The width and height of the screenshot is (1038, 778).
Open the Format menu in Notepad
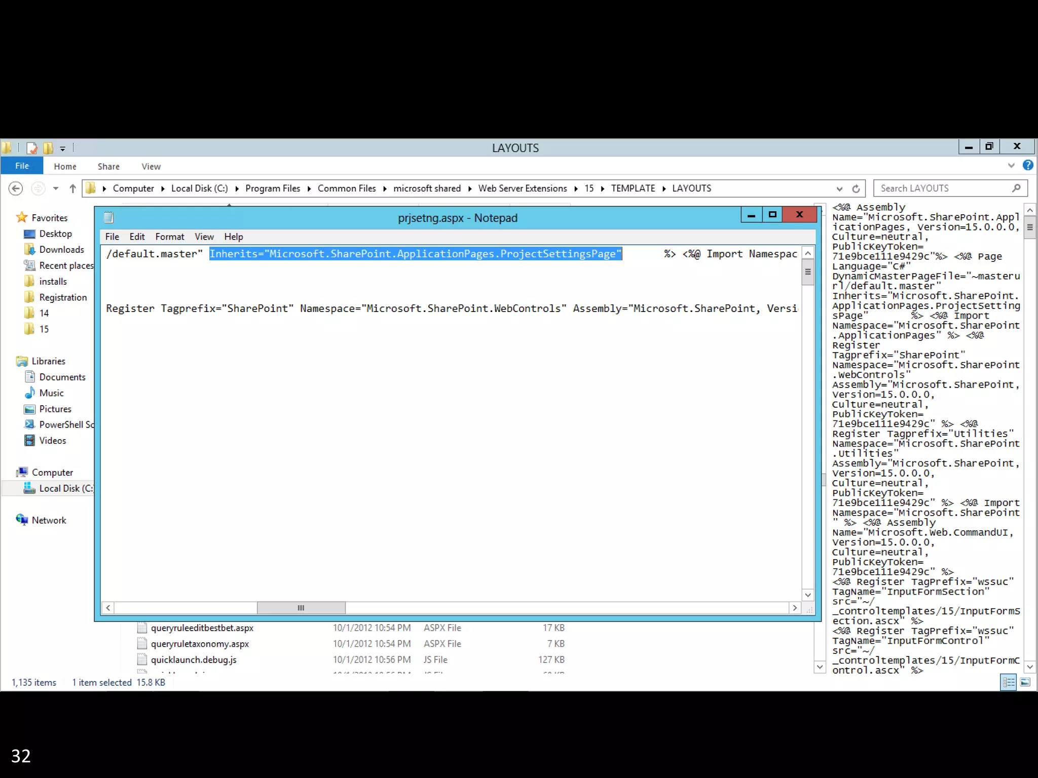pos(169,237)
